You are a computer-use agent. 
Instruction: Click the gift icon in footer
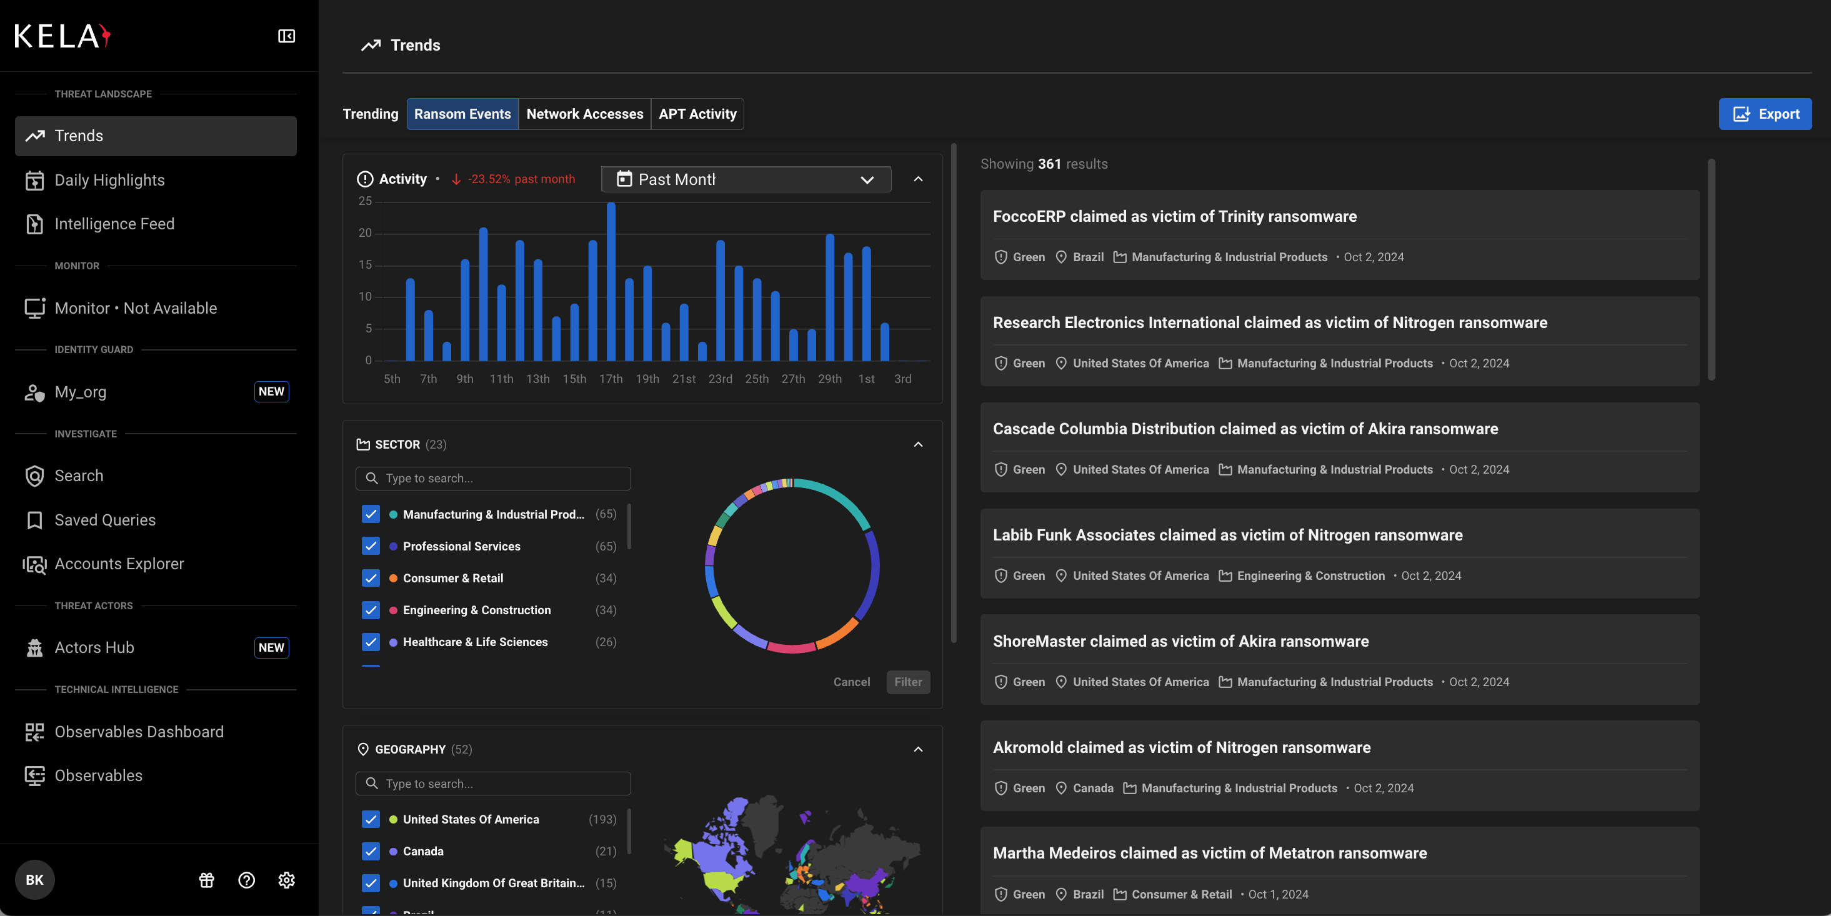pyautogui.click(x=207, y=880)
